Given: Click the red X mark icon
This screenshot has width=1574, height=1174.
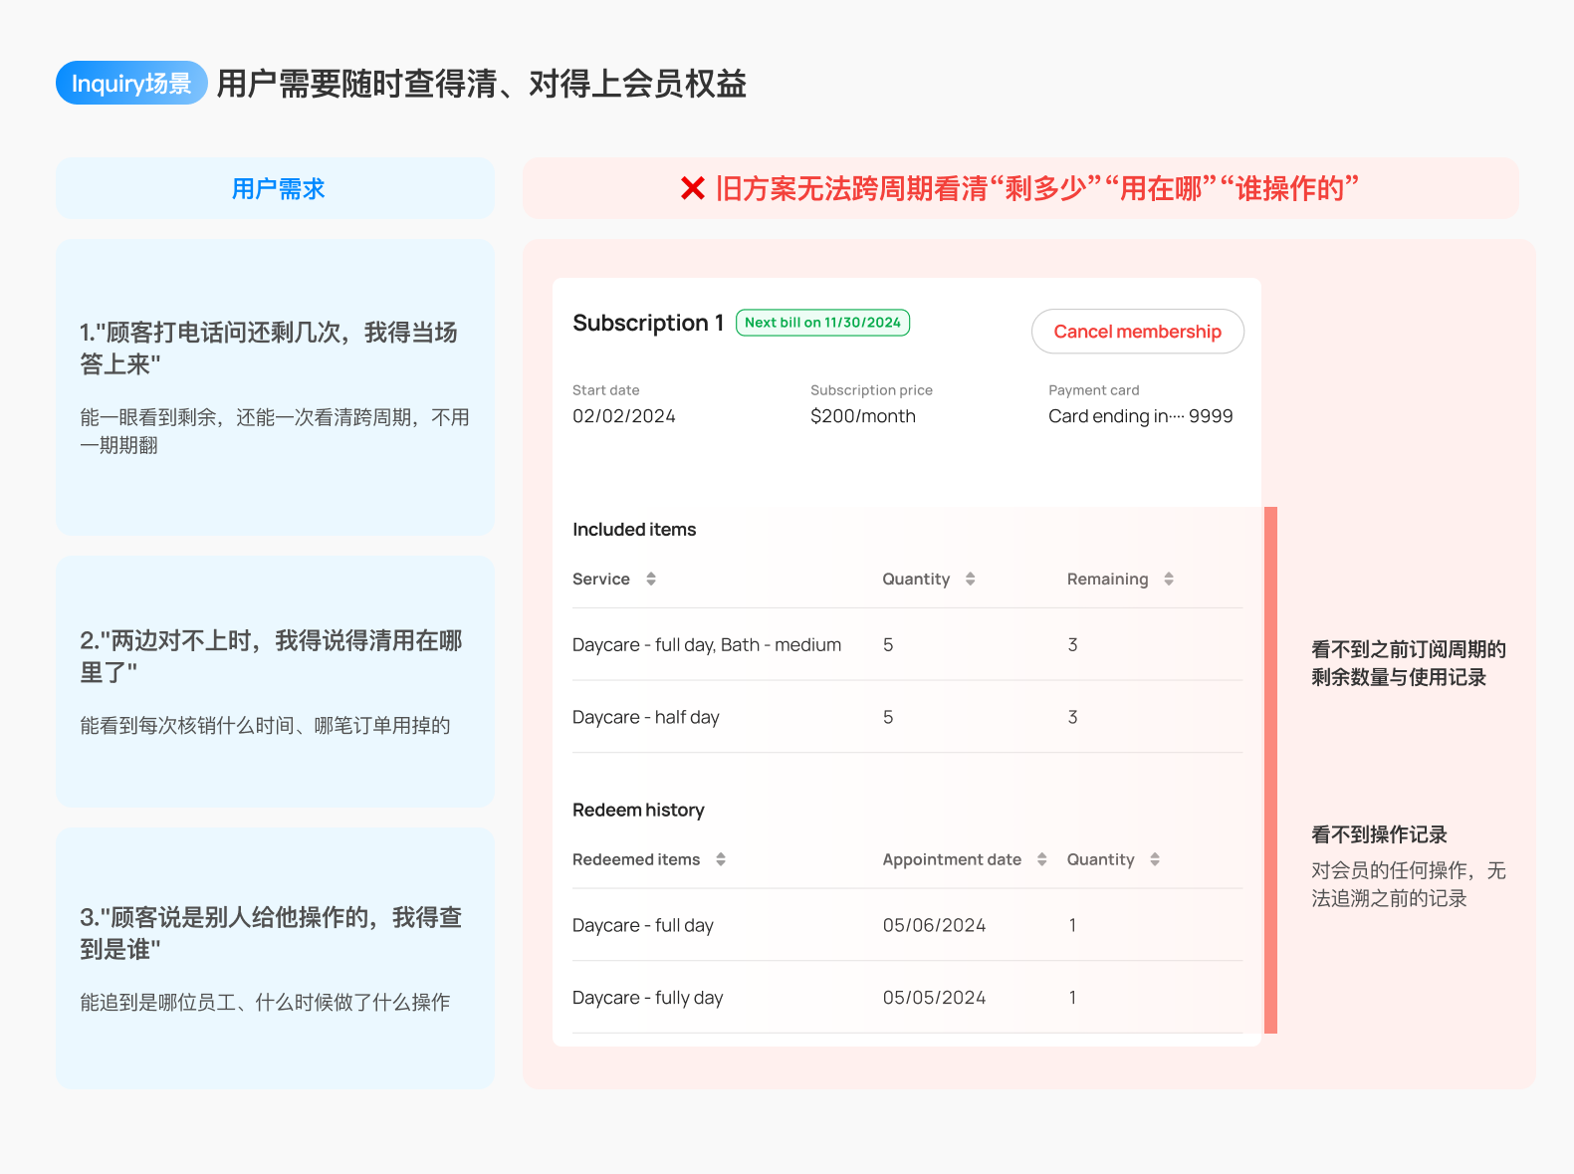Looking at the screenshot, I should (693, 188).
